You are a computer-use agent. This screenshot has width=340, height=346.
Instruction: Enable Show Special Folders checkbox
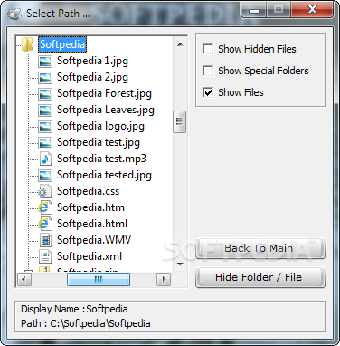tap(208, 71)
